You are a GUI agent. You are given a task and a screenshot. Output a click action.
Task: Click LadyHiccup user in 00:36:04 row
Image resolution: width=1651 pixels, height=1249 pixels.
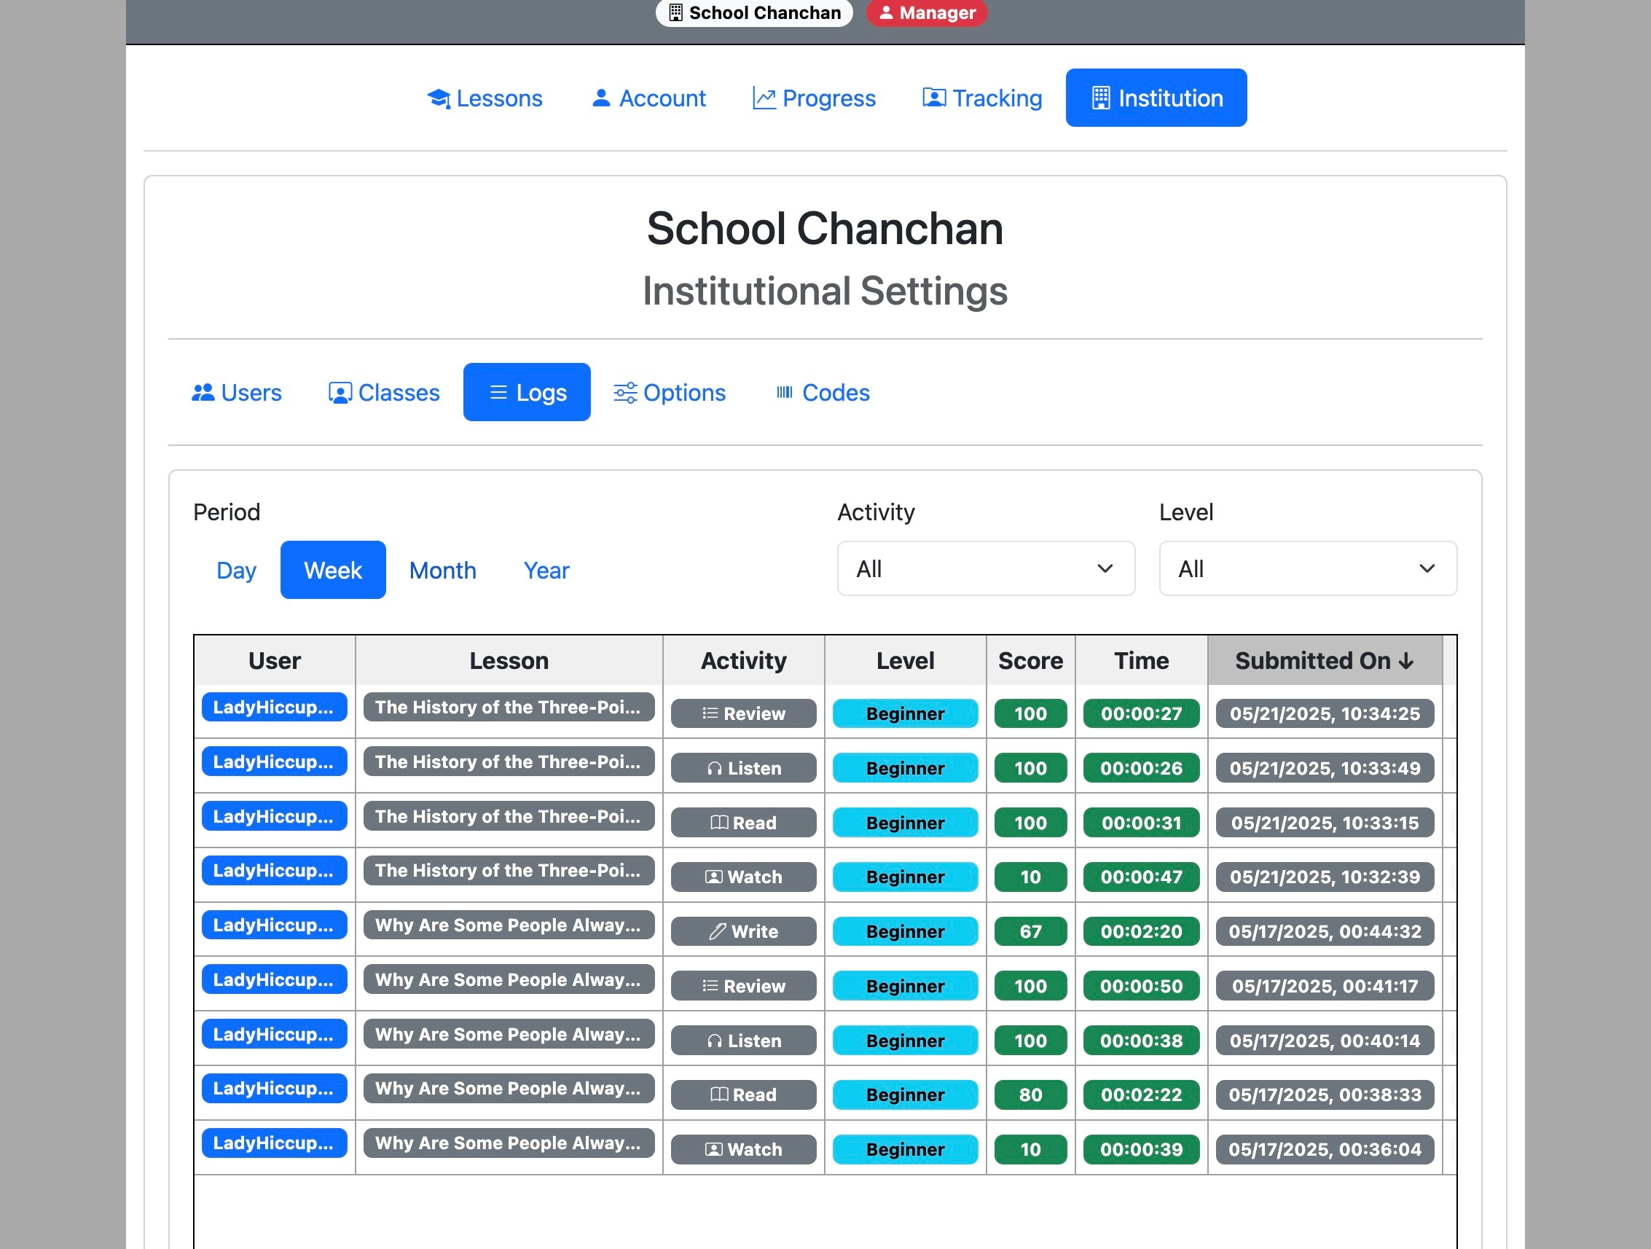click(x=274, y=1143)
